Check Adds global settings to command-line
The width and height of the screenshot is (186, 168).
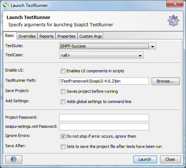[63, 102]
